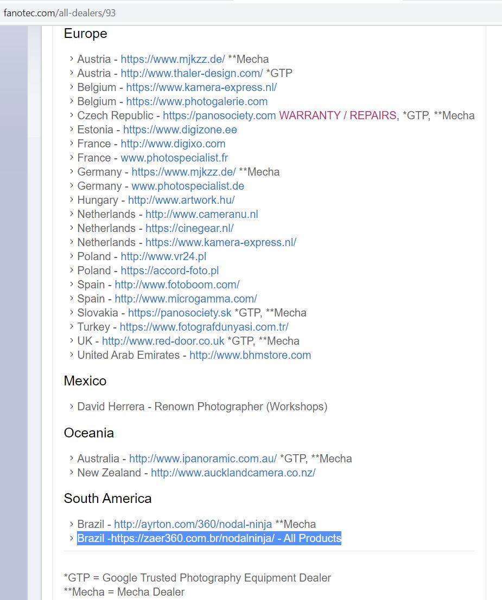Click the Mecha Dealer footnote text
This screenshot has height=600, width=502.
124,592
